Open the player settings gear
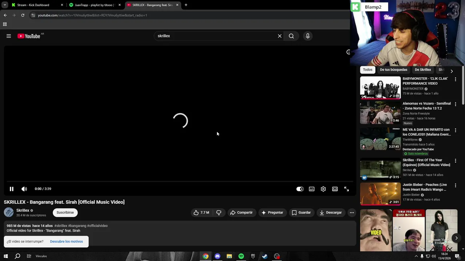Image resolution: width=465 pixels, height=261 pixels. coord(323,189)
